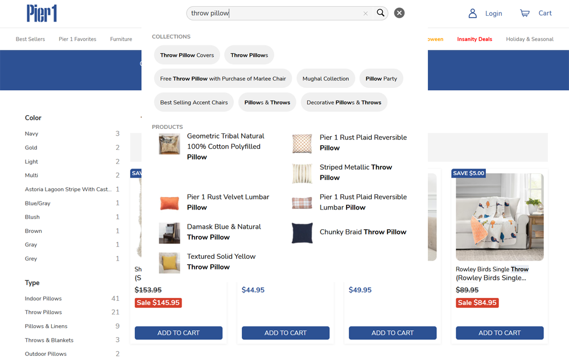Open Geometric Tribal Natural 100% Cotton Pillow suggestion
The image size is (569, 361).
coord(225,146)
